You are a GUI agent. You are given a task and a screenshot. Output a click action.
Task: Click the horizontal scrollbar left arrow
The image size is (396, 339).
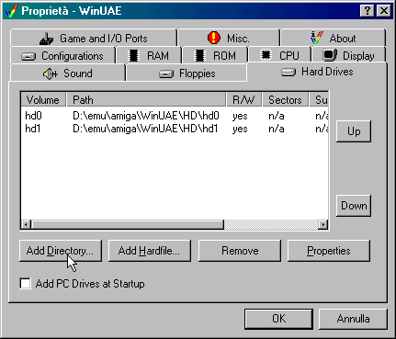[x=26, y=224]
